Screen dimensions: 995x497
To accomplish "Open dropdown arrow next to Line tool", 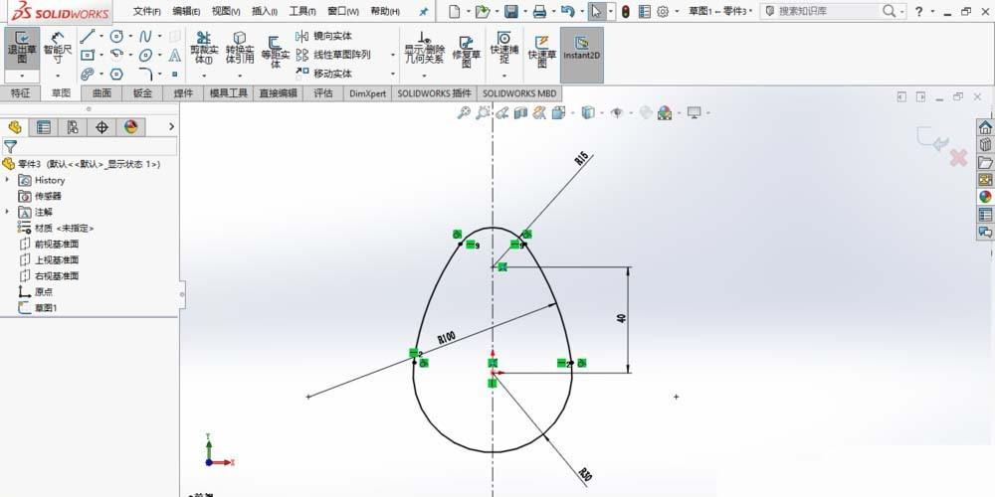I will (x=100, y=36).
